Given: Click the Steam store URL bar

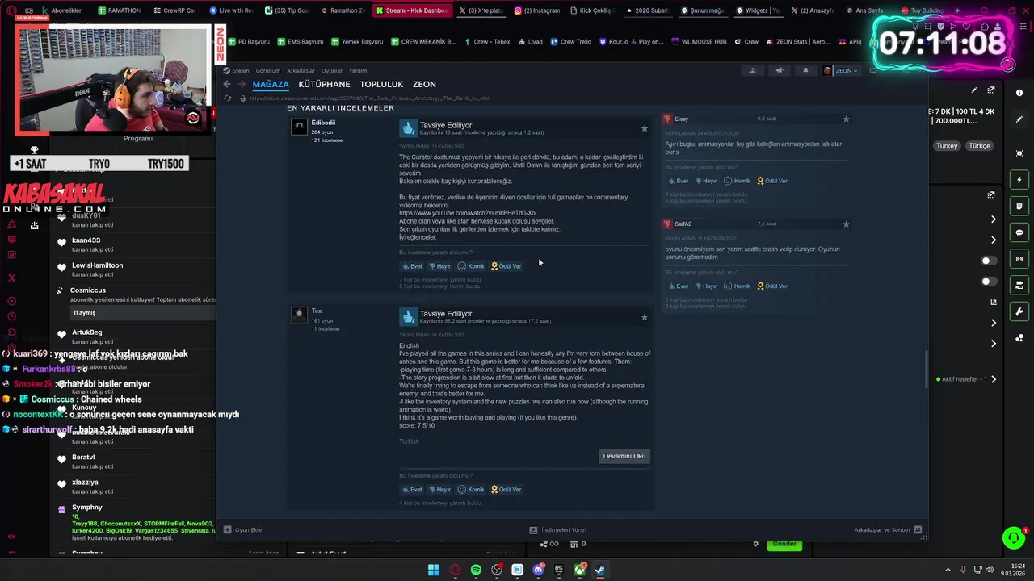Looking at the screenshot, I should click(368, 98).
